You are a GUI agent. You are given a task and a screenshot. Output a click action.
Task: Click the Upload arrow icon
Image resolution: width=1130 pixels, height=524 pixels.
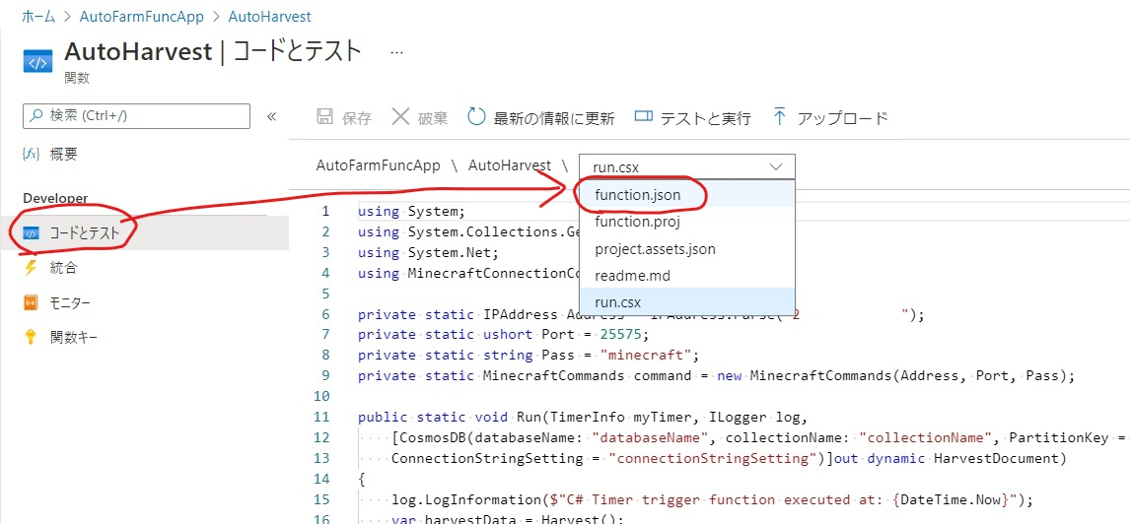(x=779, y=117)
